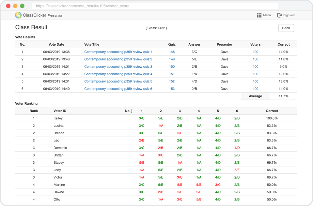This screenshot has width=313, height=206.
Task: Open quiz 151 details
Action: pos(172,74)
